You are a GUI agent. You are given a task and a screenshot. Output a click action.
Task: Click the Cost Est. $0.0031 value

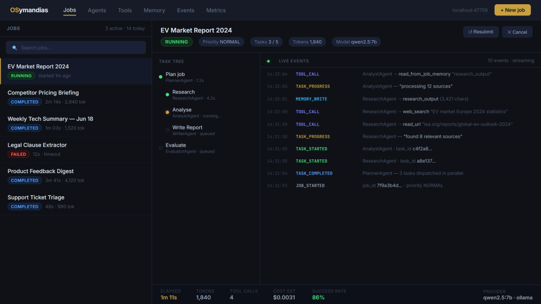pyautogui.click(x=284, y=298)
